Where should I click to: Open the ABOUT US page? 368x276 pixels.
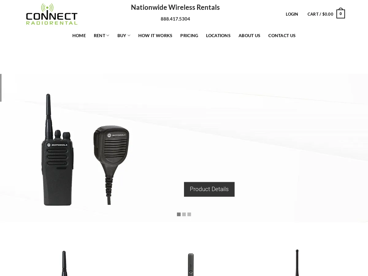(249, 36)
